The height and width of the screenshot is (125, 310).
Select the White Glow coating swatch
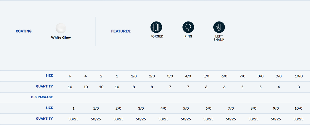(61, 28)
